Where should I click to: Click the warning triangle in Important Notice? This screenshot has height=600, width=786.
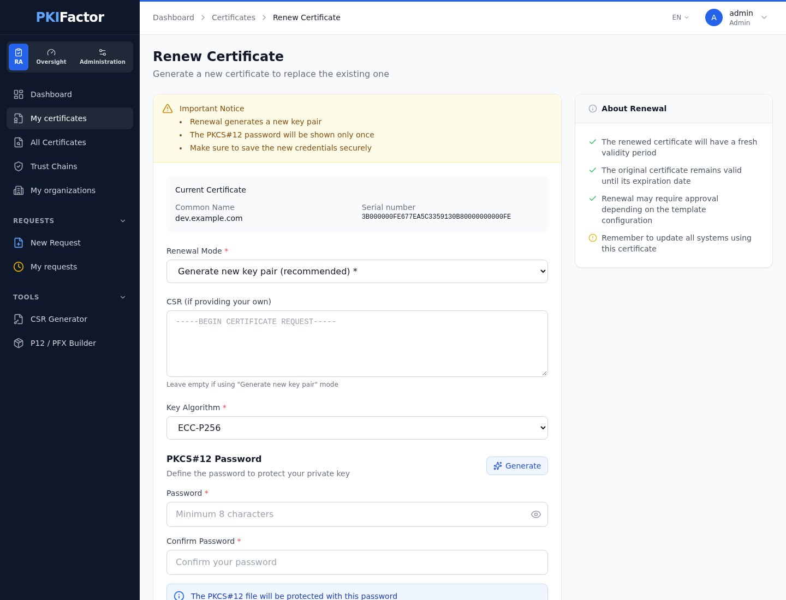coord(168,109)
